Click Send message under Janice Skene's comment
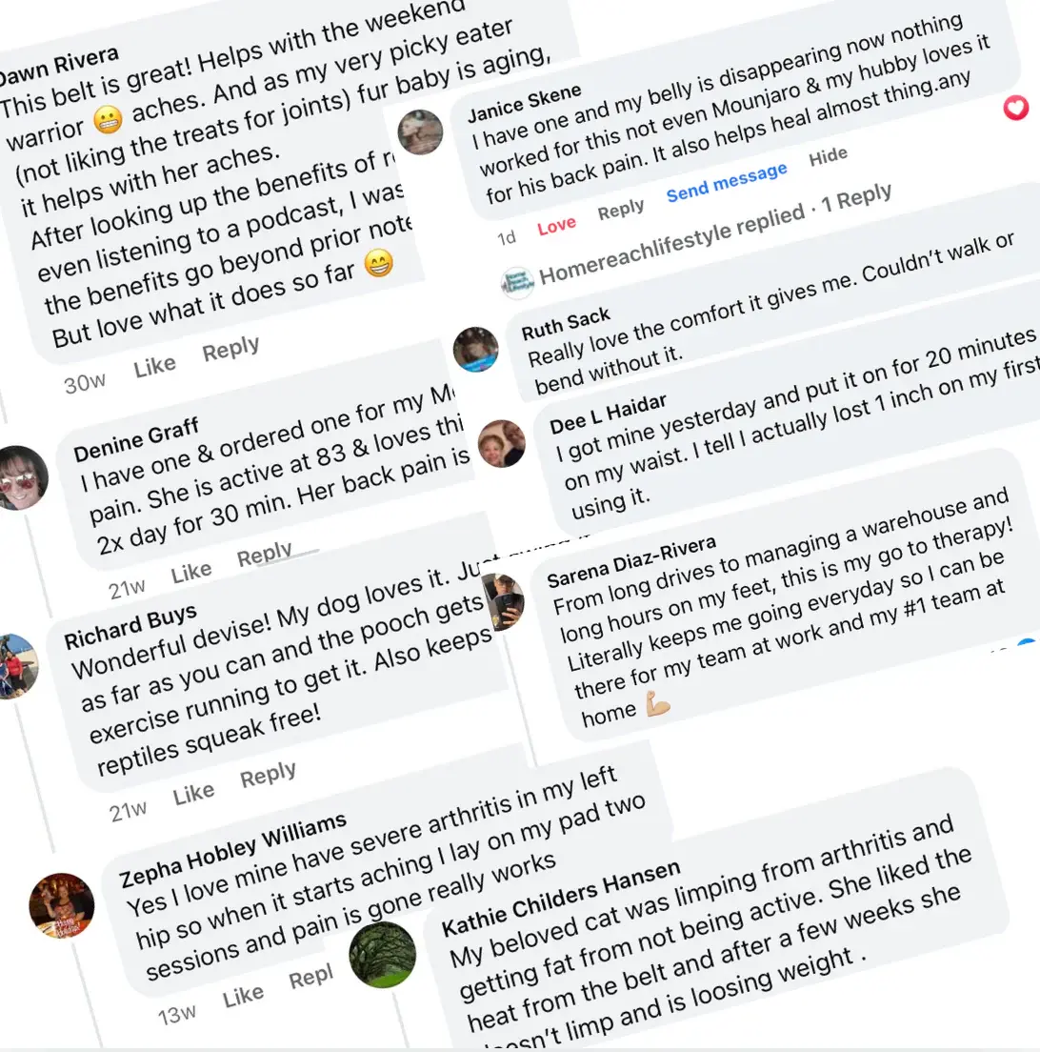Image resolution: width=1040 pixels, height=1052 pixels. coord(727,181)
